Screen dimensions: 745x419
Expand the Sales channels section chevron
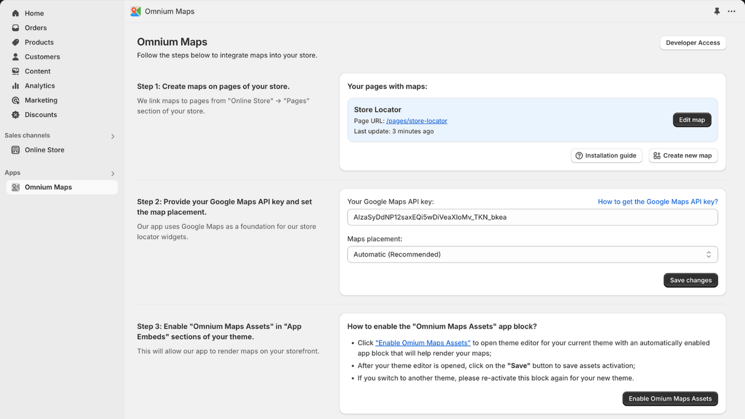(113, 136)
